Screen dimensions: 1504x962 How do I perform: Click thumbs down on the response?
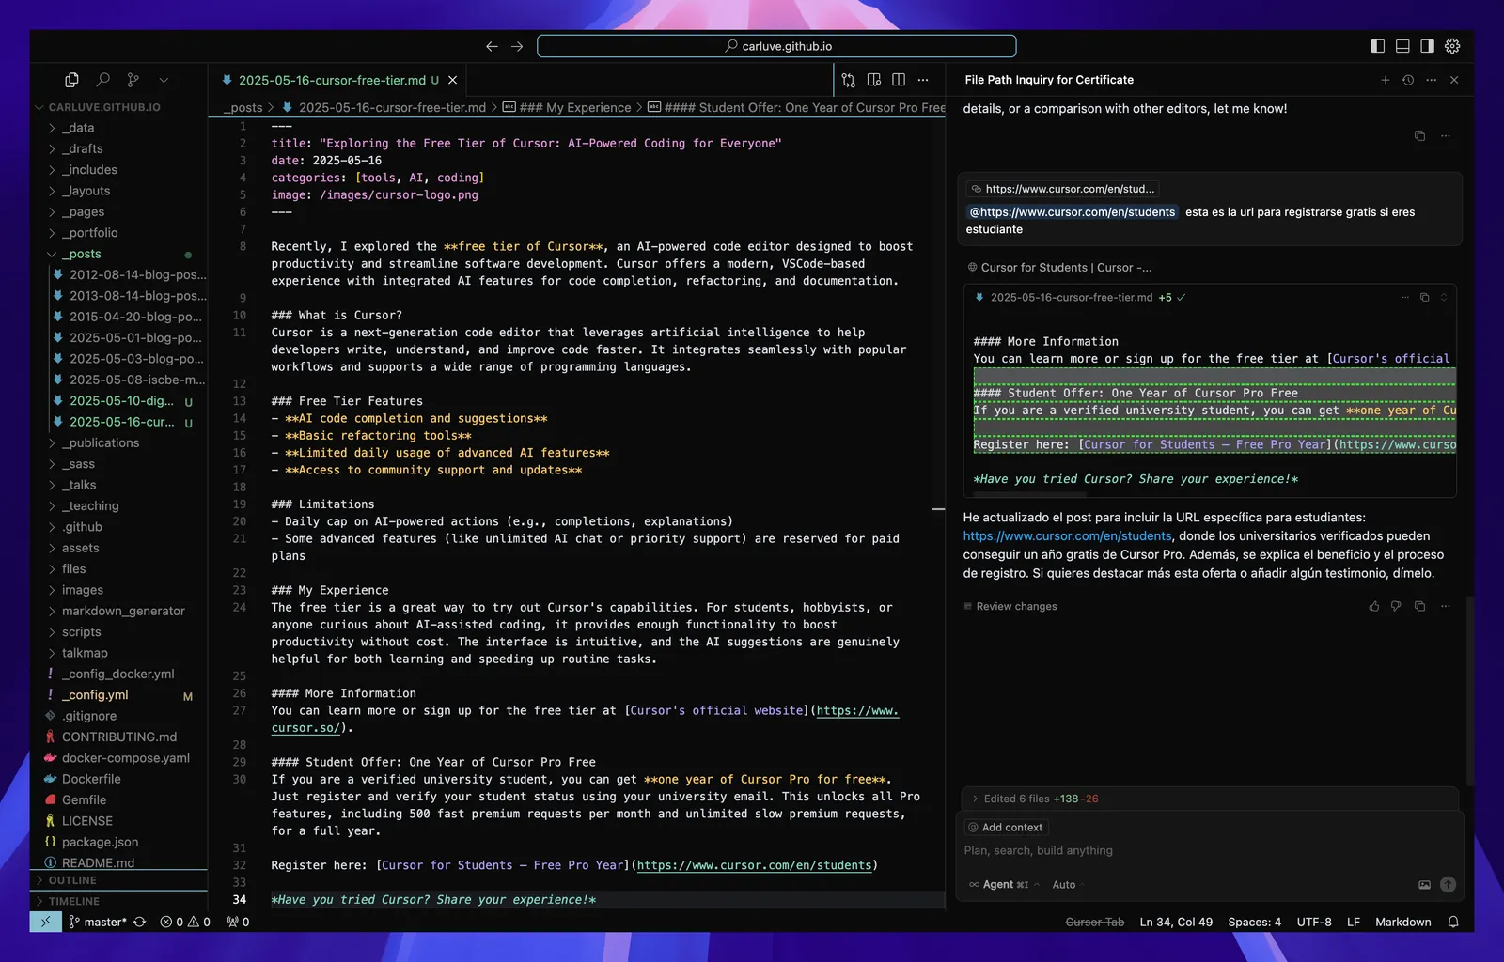(1396, 607)
